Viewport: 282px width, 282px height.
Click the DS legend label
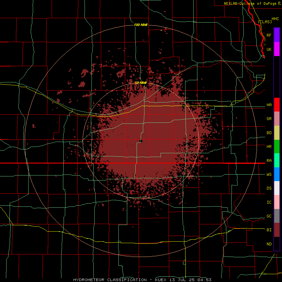(269, 188)
